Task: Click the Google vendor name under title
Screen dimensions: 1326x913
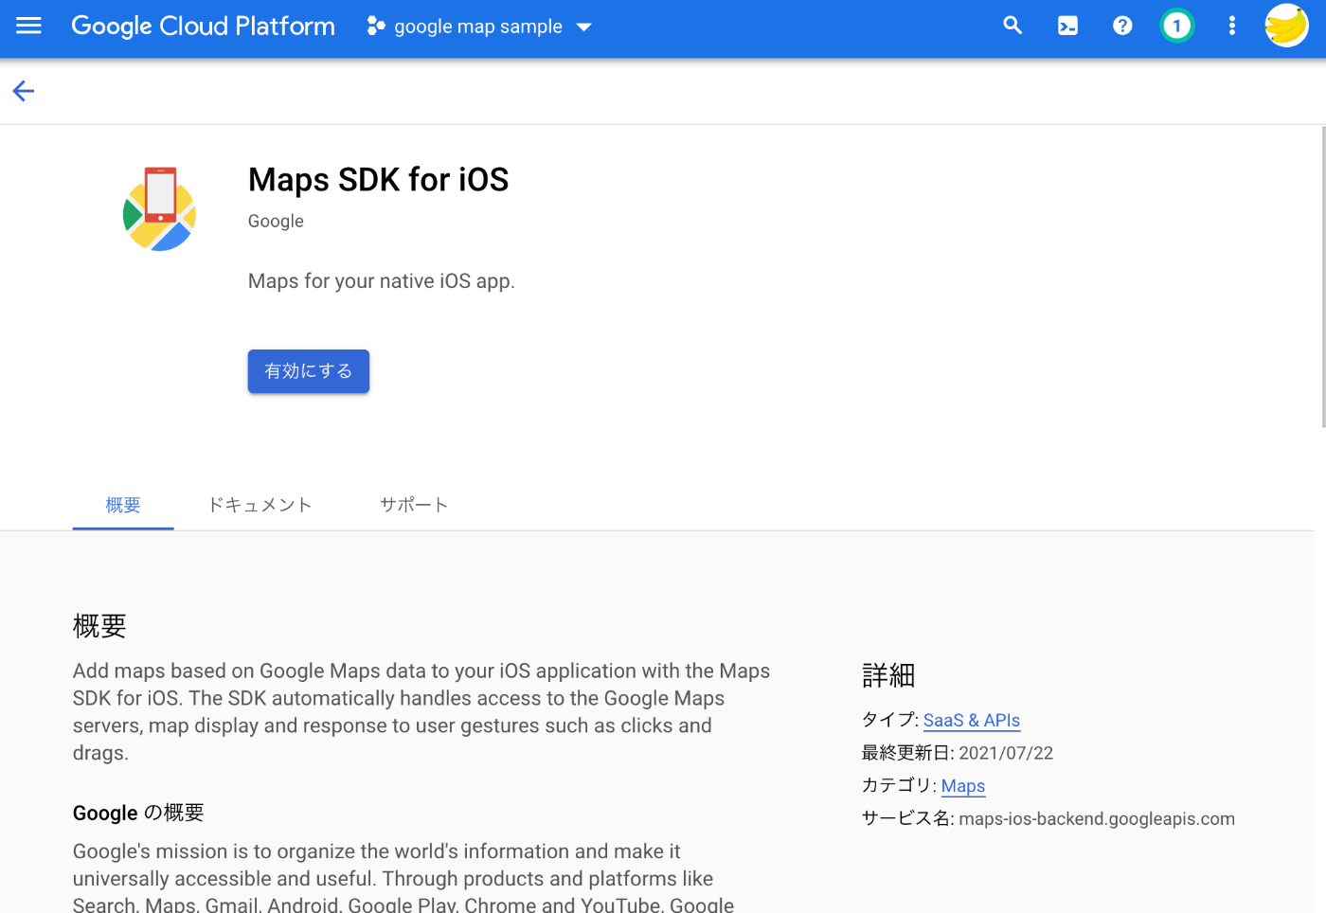Action: 276,222
